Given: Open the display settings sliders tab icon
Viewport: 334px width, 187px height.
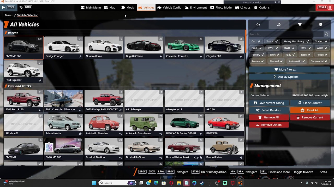Looking at the screenshot, I should click(321, 25).
